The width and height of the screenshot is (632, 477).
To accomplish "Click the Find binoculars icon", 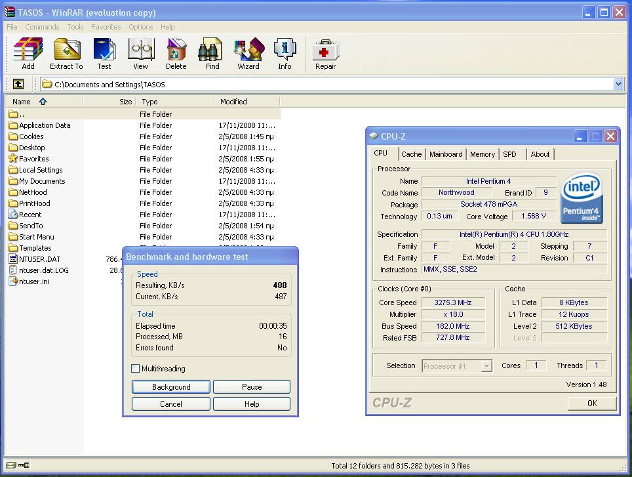I will [x=210, y=49].
